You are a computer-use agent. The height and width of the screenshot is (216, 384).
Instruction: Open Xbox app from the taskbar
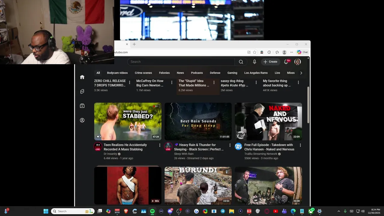[311, 211]
